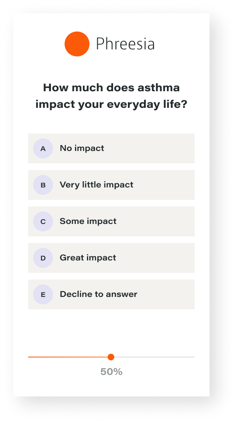Choose the "Very little impact" answer text
This screenshot has width=236, height=423.
pos(96,185)
